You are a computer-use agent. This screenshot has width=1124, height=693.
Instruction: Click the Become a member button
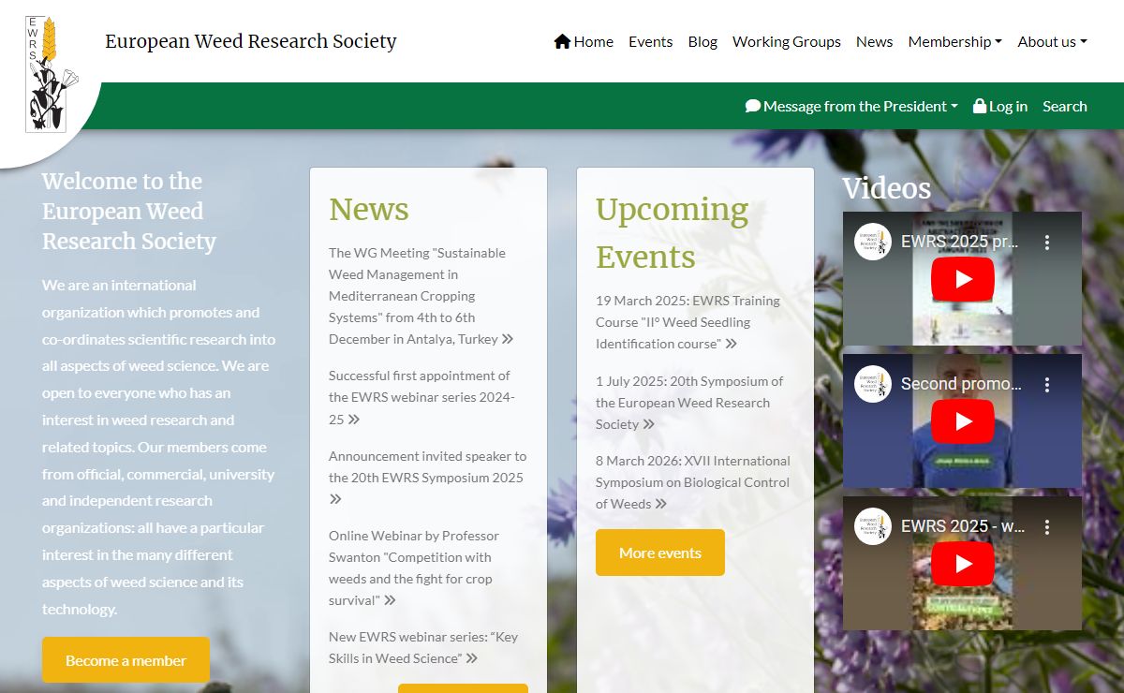tap(126, 660)
